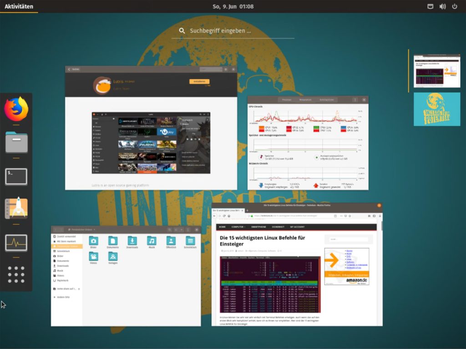Select the top workspace thumbnail on the right

pos(436,70)
